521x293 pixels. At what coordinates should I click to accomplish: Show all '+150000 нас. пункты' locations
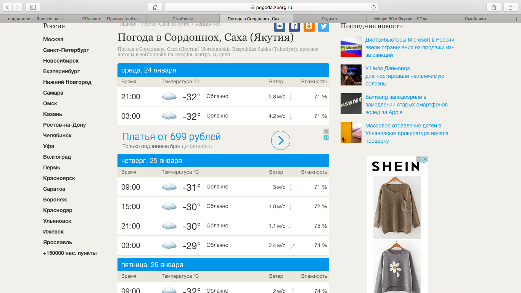click(x=70, y=253)
